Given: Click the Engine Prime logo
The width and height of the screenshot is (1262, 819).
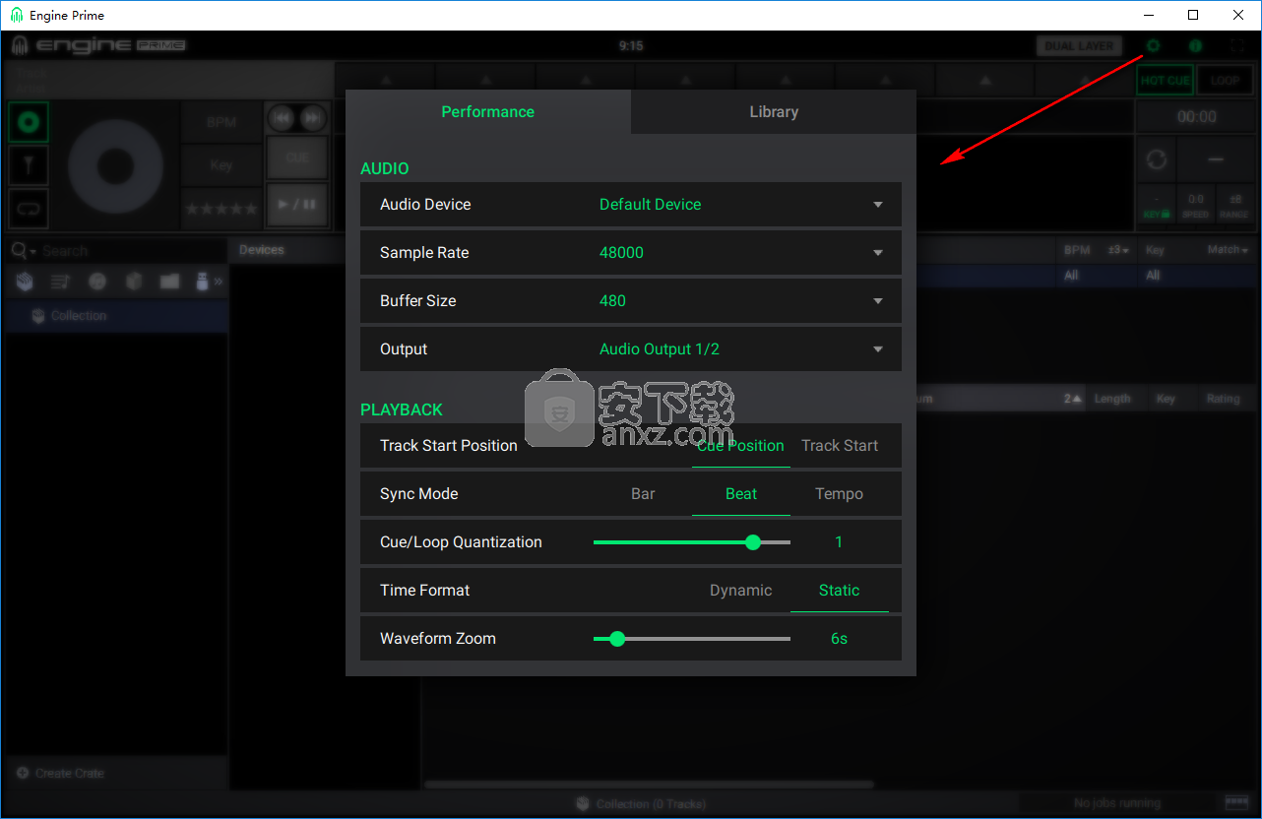Looking at the screenshot, I should click(98, 45).
